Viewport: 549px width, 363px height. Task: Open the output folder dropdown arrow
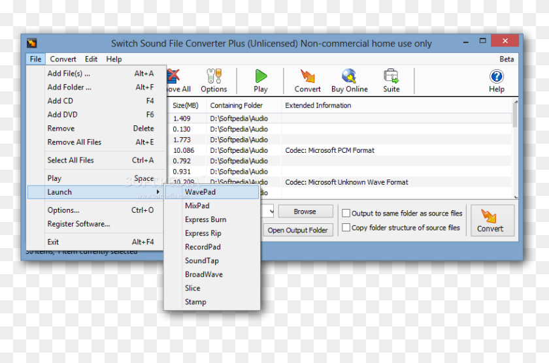(268, 212)
